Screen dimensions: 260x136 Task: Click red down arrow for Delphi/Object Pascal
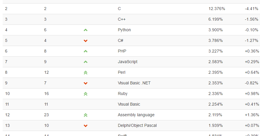click(x=86, y=126)
